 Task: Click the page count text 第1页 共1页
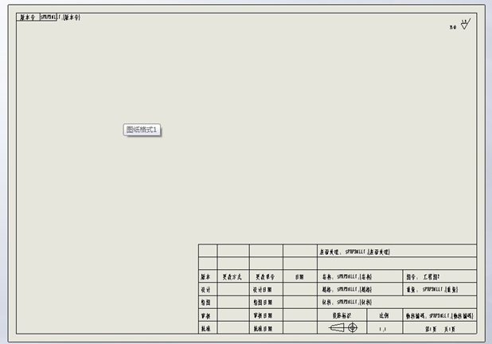click(439, 328)
